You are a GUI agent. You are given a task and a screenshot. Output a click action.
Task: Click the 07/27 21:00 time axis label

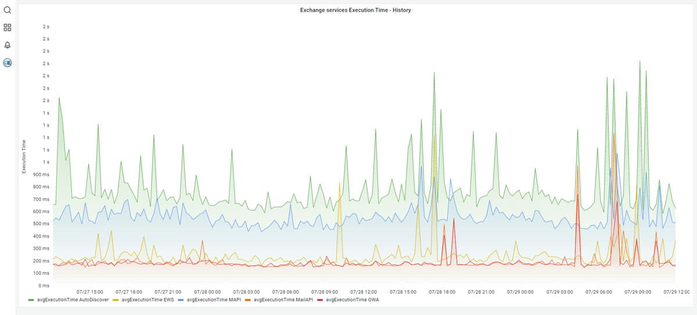tap(168, 292)
